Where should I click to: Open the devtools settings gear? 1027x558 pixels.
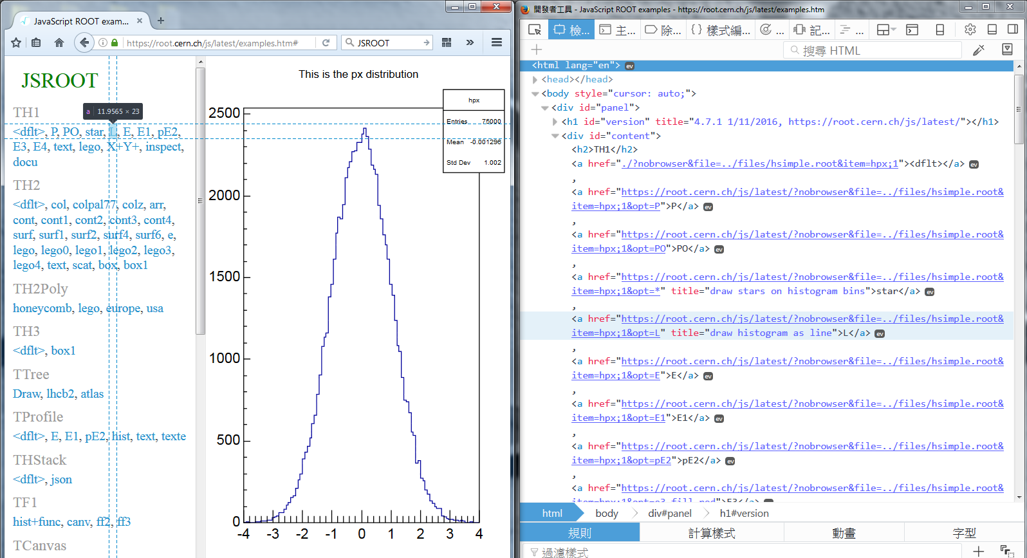[970, 30]
